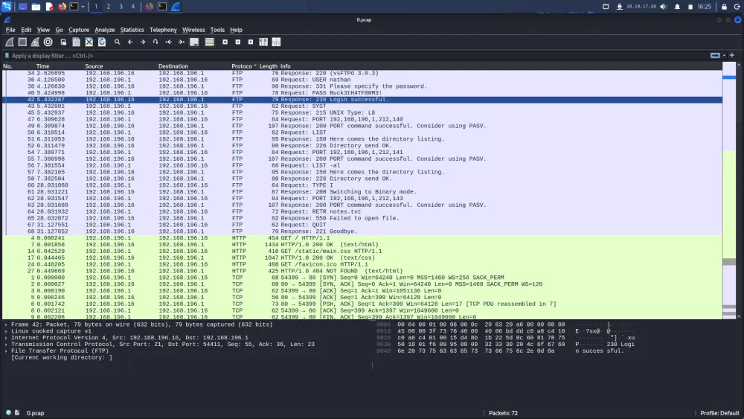
Task: Select the 221 Goodbye response packet
Action: 362,231
